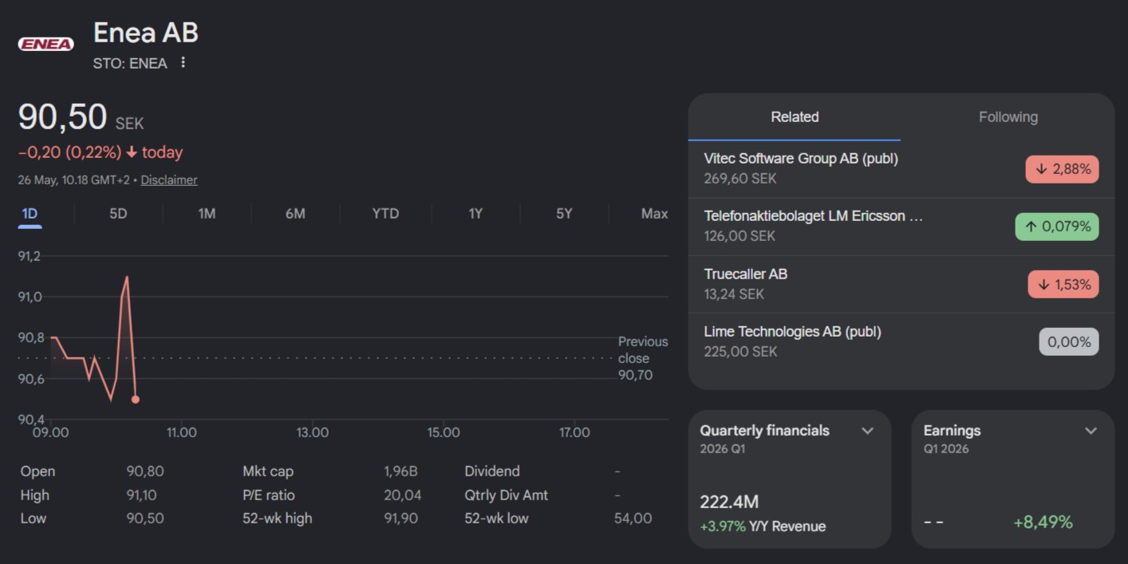Show the YTD chart range
The image size is (1128, 564).
385,214
